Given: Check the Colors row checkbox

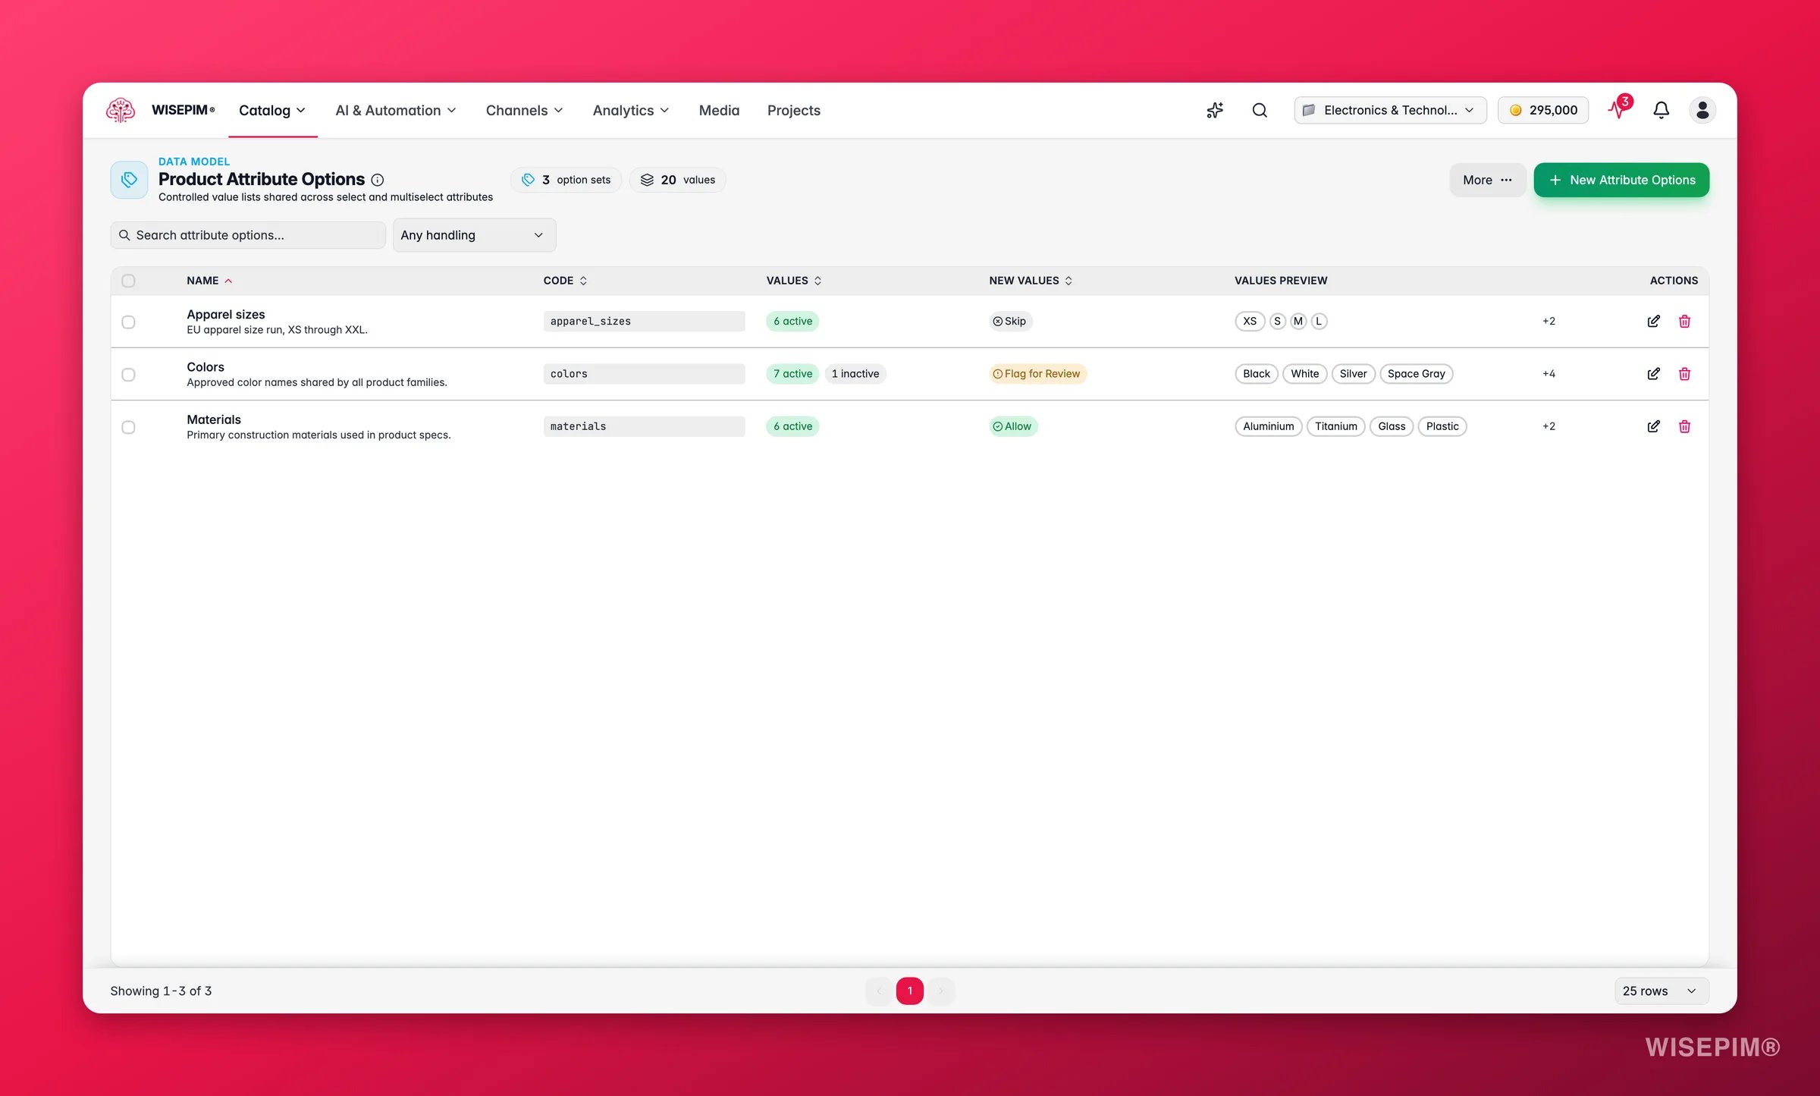Looking at the screenshot, I should pos(128,374).
